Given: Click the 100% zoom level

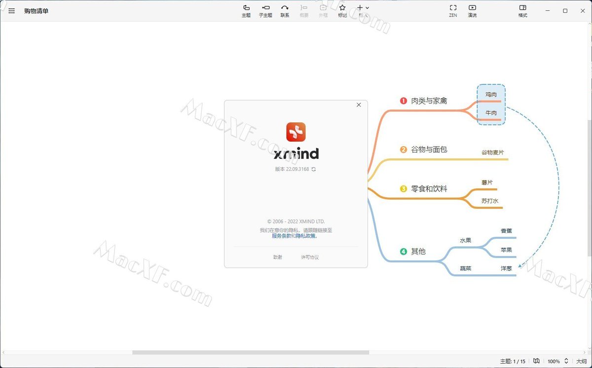Looking at the screenshot, I should coord(554,362).
